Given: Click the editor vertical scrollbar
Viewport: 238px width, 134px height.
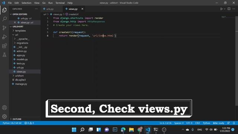Looking at the screenshot, I should (x=237, y=61).
